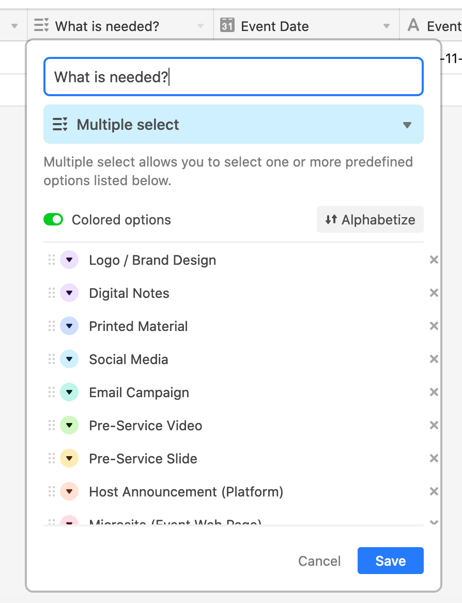The height and width of the screenshot is (603, 462).
Task: Delete the Pre-Service Video option
Action: coord(434,426)
